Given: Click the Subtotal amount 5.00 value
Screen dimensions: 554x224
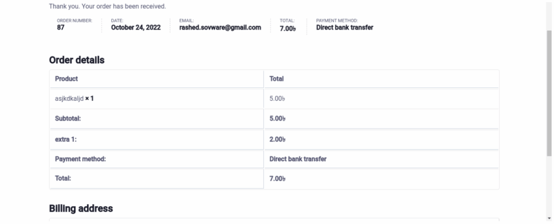Looking at the screenshot, I should (x=277, y=119).
